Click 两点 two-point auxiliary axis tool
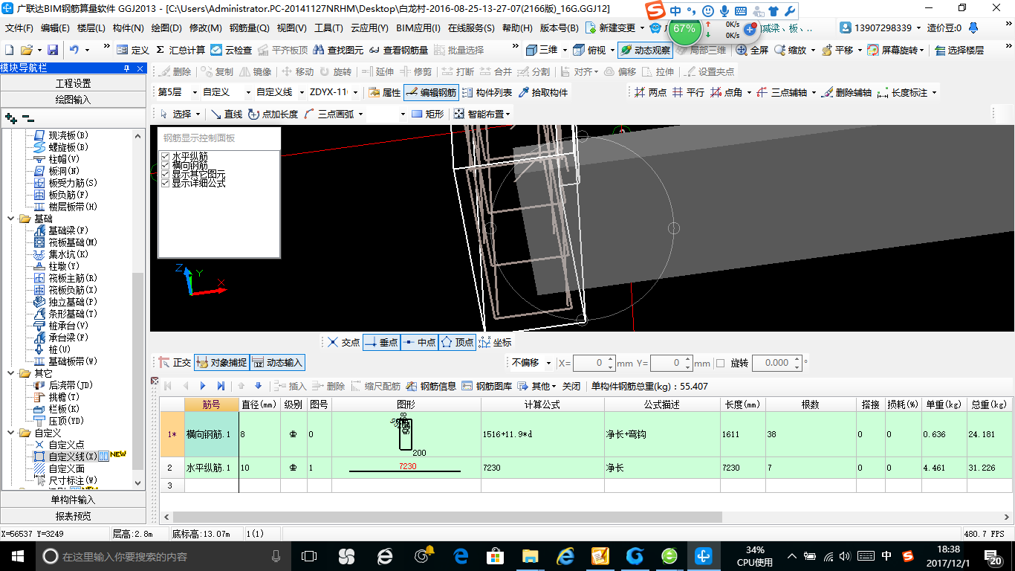 click(x=651, y=93)
